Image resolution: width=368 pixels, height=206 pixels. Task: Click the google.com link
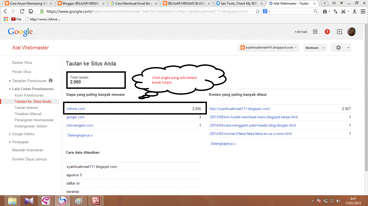point(75,117)
